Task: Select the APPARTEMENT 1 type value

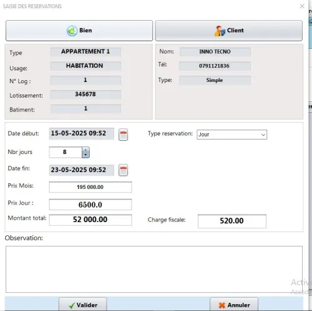Action: click(x=85, y=52)
